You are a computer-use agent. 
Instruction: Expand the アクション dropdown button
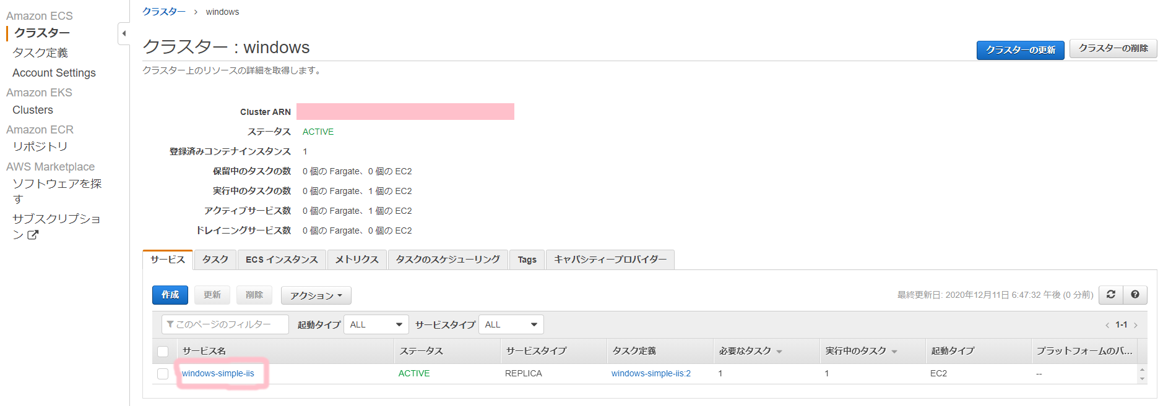pos(316,295)
